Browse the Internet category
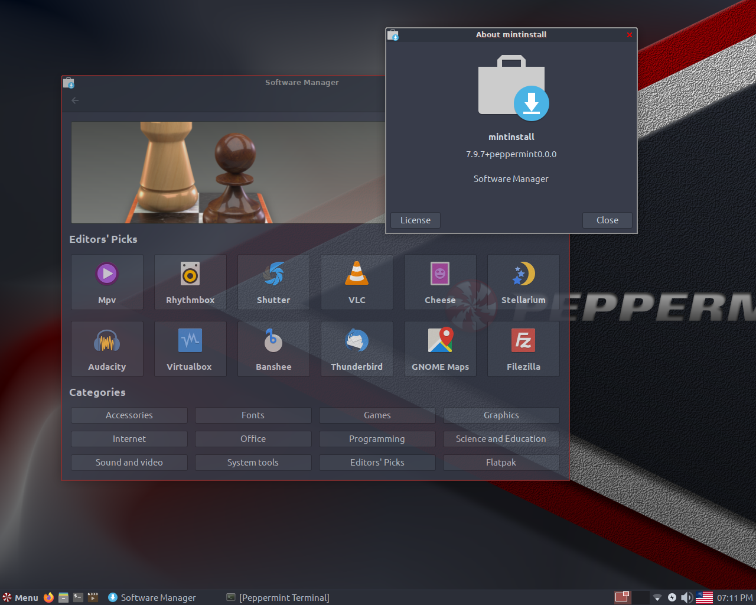Image resolution: width=756 pixels, height=605 pixels. tap(129, 439)
